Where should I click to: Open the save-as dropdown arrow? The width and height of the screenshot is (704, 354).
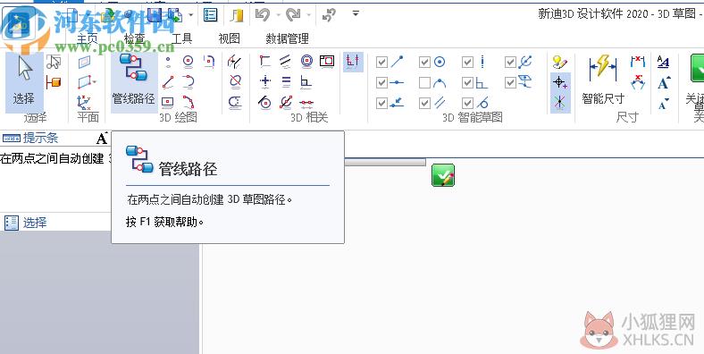(191, 15)
